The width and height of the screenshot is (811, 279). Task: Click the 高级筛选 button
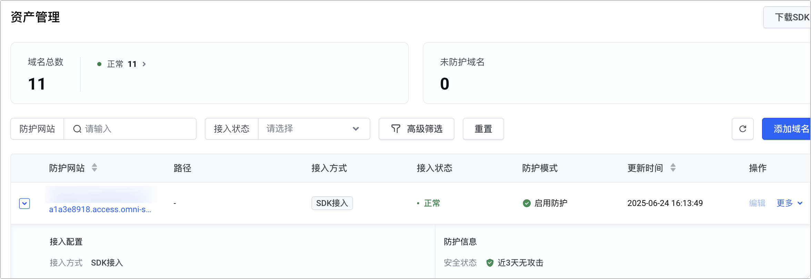[416, 129]
